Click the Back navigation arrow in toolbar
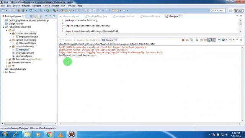 point(118,10)
